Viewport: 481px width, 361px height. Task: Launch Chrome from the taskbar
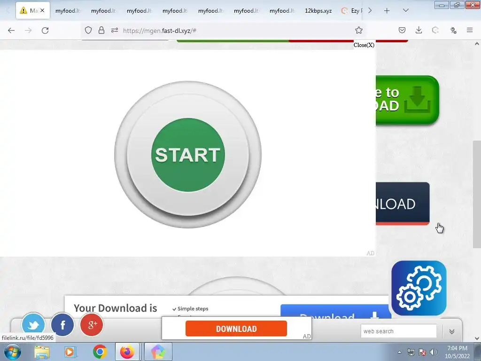point(100,352)
